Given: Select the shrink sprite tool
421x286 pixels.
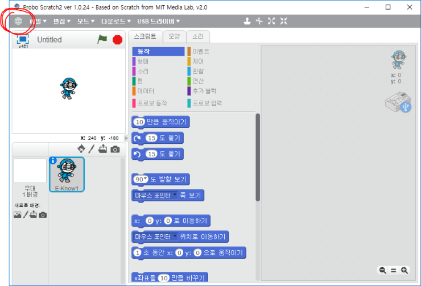Looking at the screenshot, I should pos(283,21).
